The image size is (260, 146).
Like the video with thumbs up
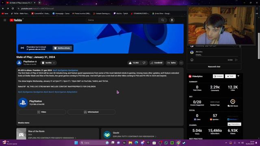134,63
